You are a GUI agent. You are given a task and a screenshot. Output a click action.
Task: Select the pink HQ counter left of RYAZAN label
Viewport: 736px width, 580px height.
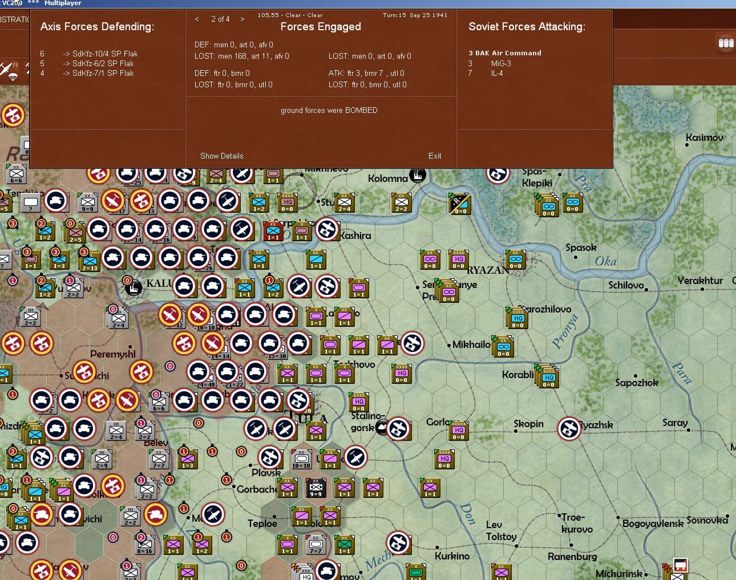click(x=459, y=260)
